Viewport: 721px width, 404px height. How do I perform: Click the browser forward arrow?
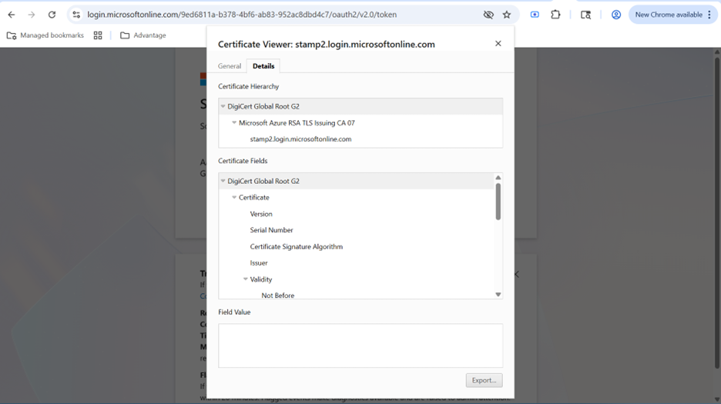pos(32,15)
